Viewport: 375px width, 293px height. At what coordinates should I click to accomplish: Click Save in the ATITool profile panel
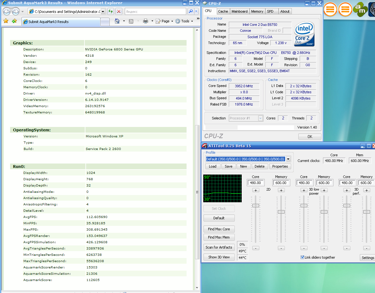pyautogui.click(x=228, y=166)
